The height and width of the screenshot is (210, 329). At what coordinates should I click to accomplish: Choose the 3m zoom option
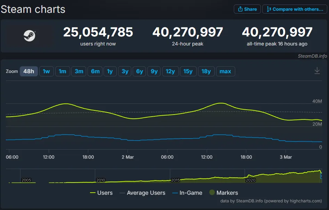[x=79, y=71]
